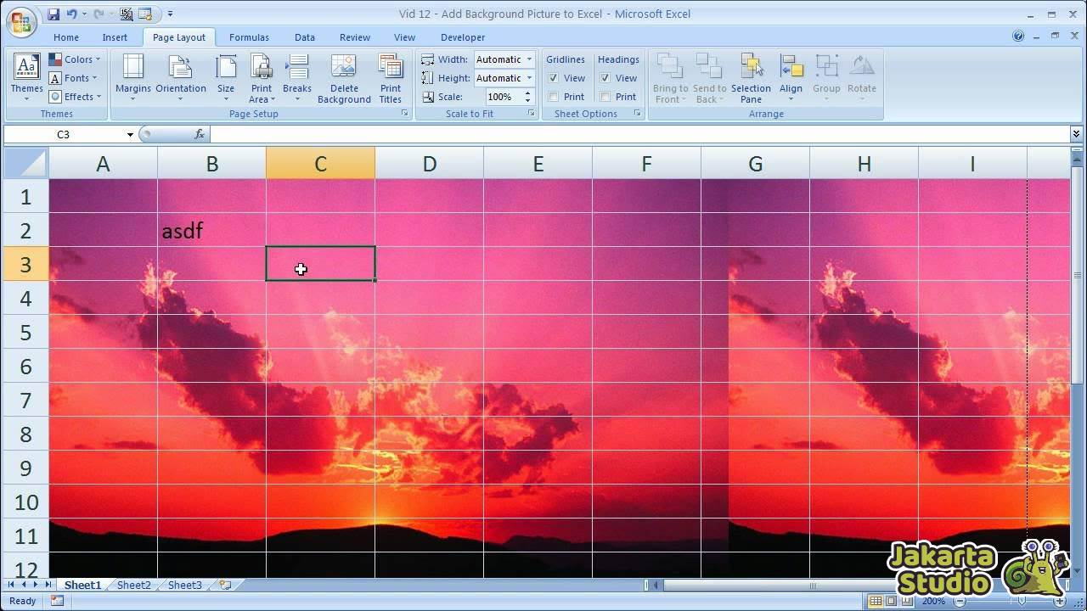Image resolution: width=1087 pixels, height=611 pixels.
Task: Expand the theme Colors dropdown
Action: click(x=75, y=59)
